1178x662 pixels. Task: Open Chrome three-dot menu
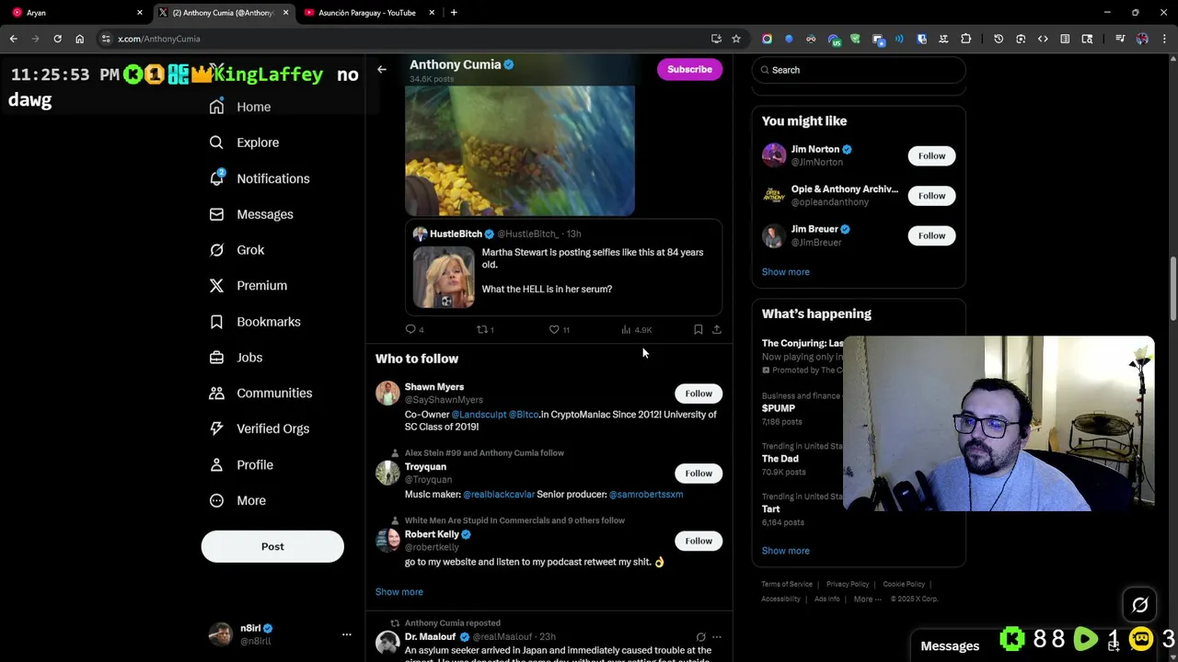[1165, 39]
